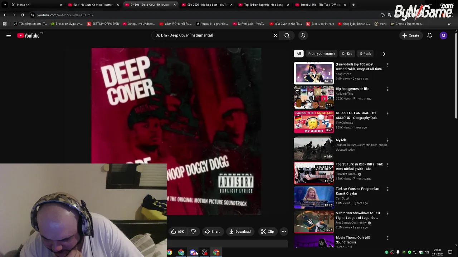Click the Deep Cover video player
The height and width of the screenshot is (257, 458).
(176, 131)
